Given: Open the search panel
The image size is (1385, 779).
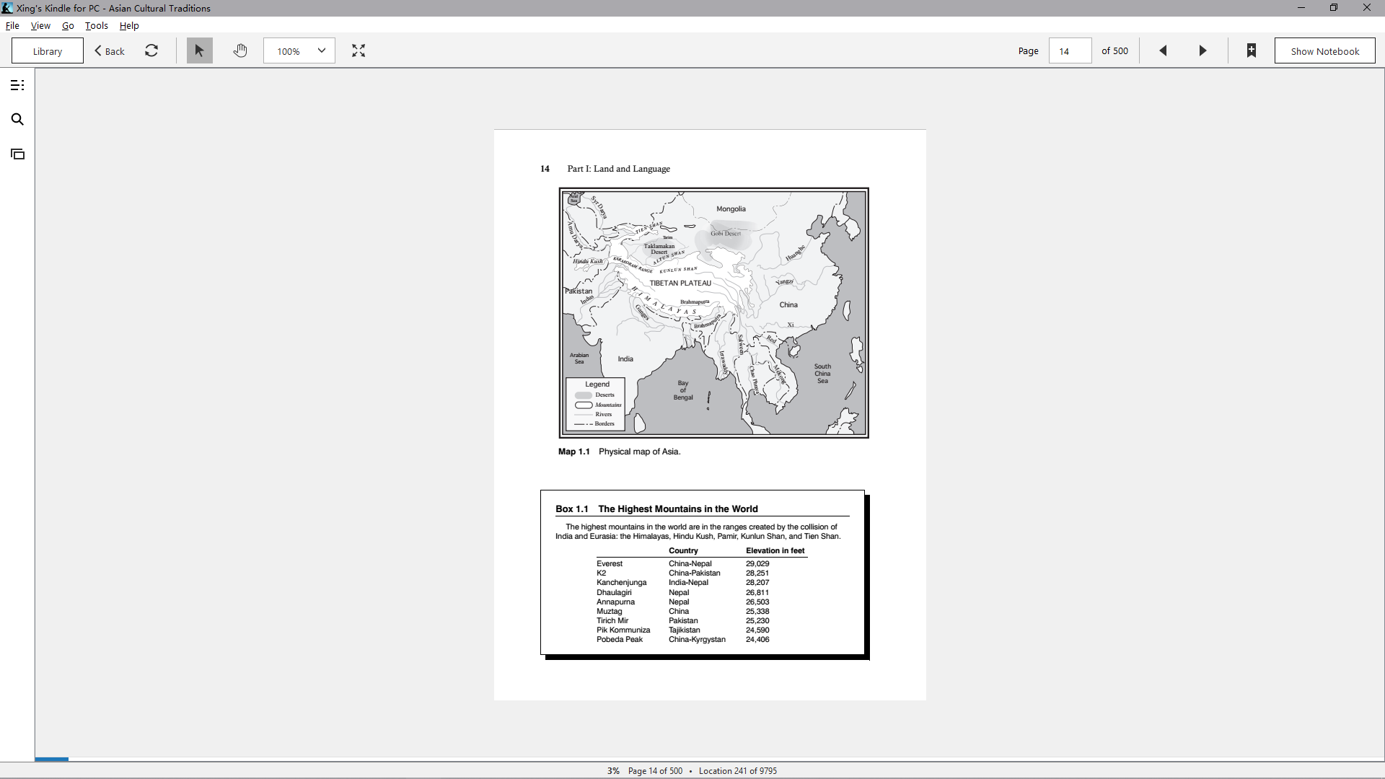Looking at the screenshot, I should click(x=17, y=120).
